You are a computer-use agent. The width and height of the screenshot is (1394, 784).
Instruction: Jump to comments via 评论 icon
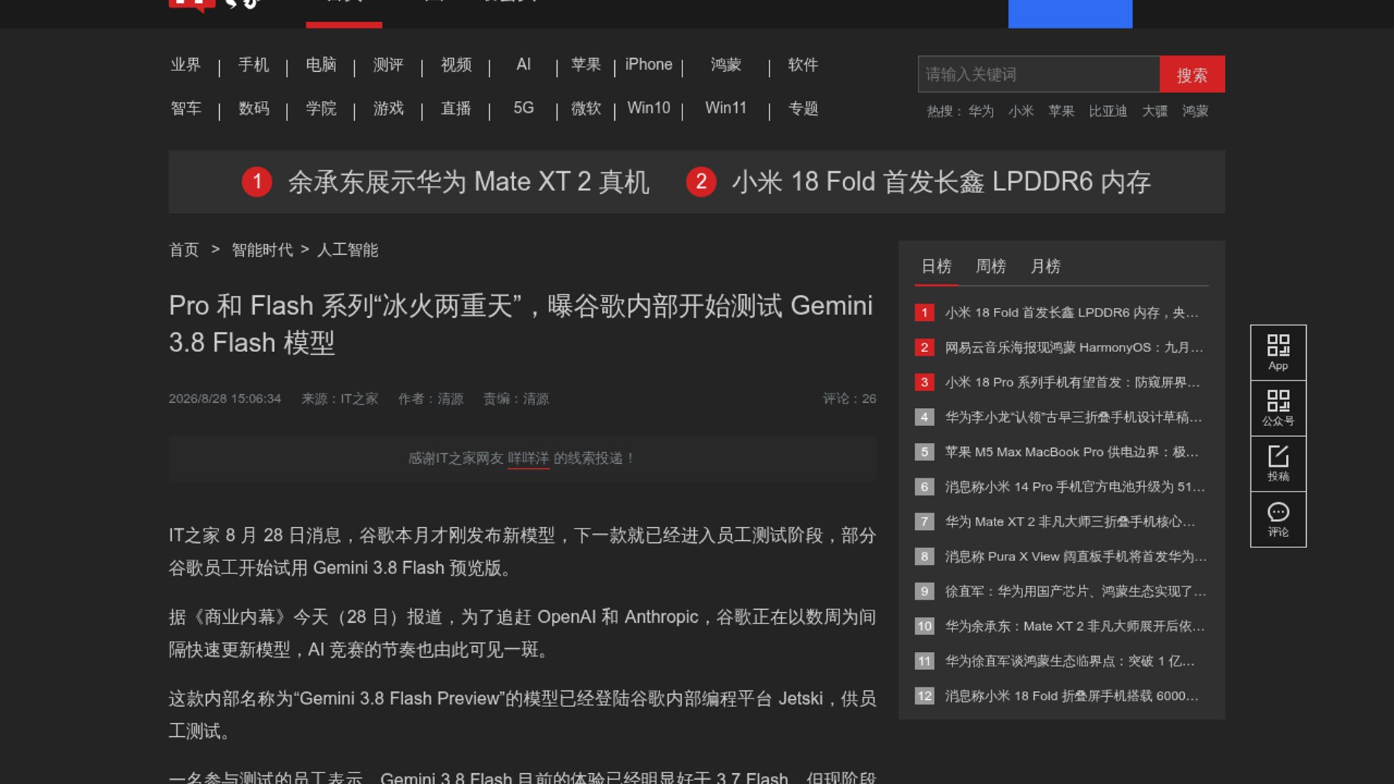1278,520
